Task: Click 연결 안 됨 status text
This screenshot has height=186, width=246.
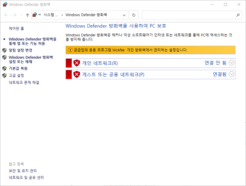Action: [216, 63]
